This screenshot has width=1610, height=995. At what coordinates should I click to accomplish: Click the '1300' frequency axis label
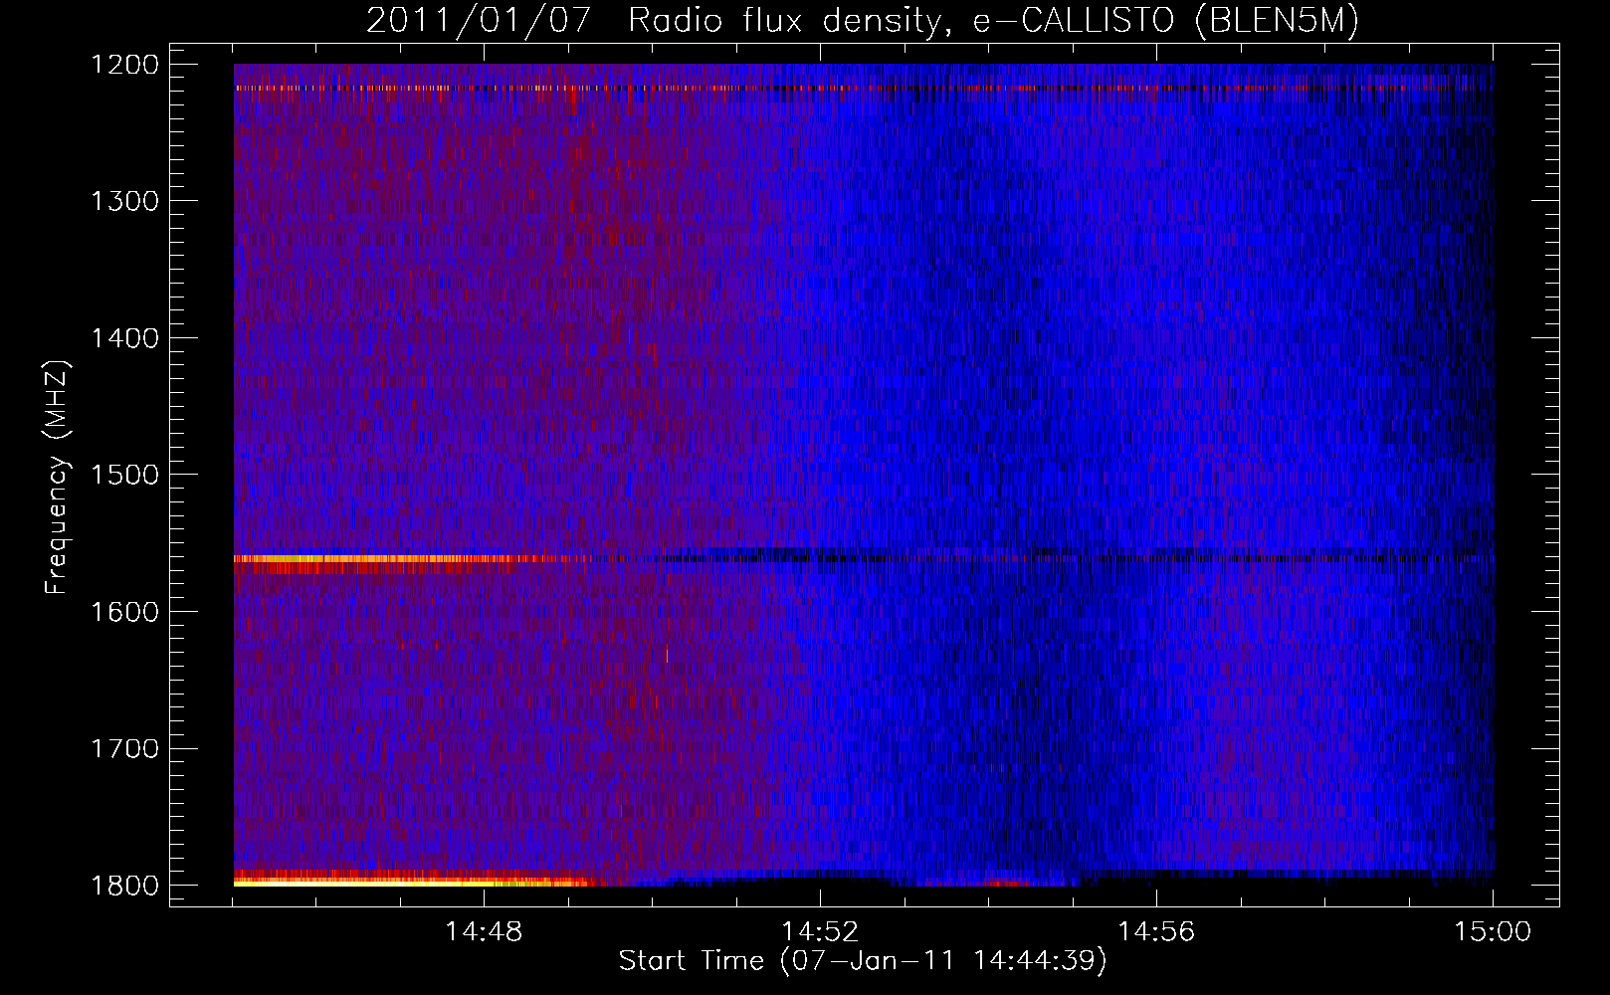[124, 202]
